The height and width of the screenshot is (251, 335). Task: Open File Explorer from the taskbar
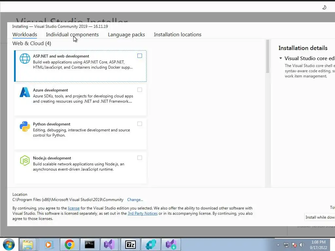pos(28,244)
